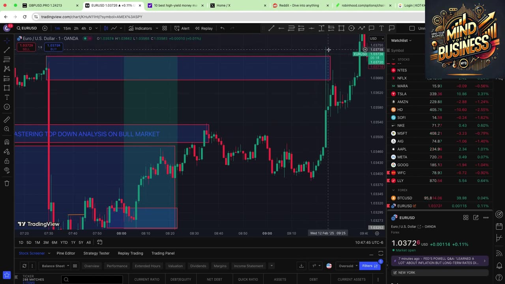Select TSLA in the watchlist
This screenshot has height=284, width=505.
click(x=440, y=94)
